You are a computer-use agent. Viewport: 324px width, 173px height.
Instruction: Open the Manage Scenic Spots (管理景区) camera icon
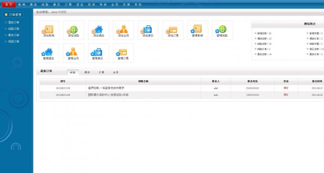[x=98, y=53]
